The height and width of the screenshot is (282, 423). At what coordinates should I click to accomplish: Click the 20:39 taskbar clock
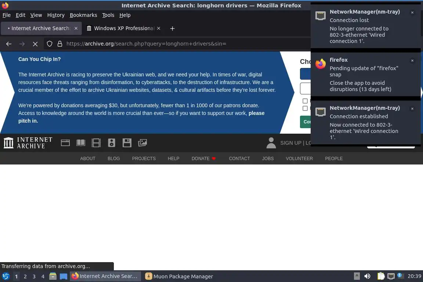[x=414, y=276]
